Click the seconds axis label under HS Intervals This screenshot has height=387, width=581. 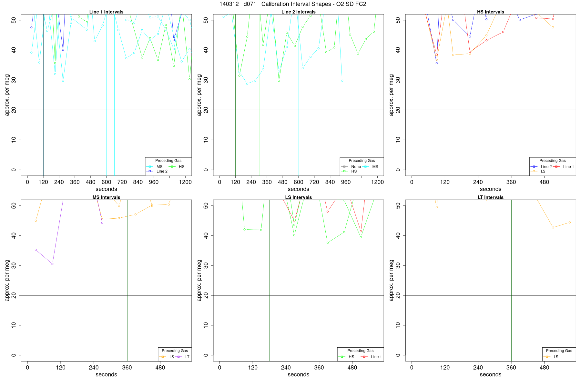tap(490, 189)
